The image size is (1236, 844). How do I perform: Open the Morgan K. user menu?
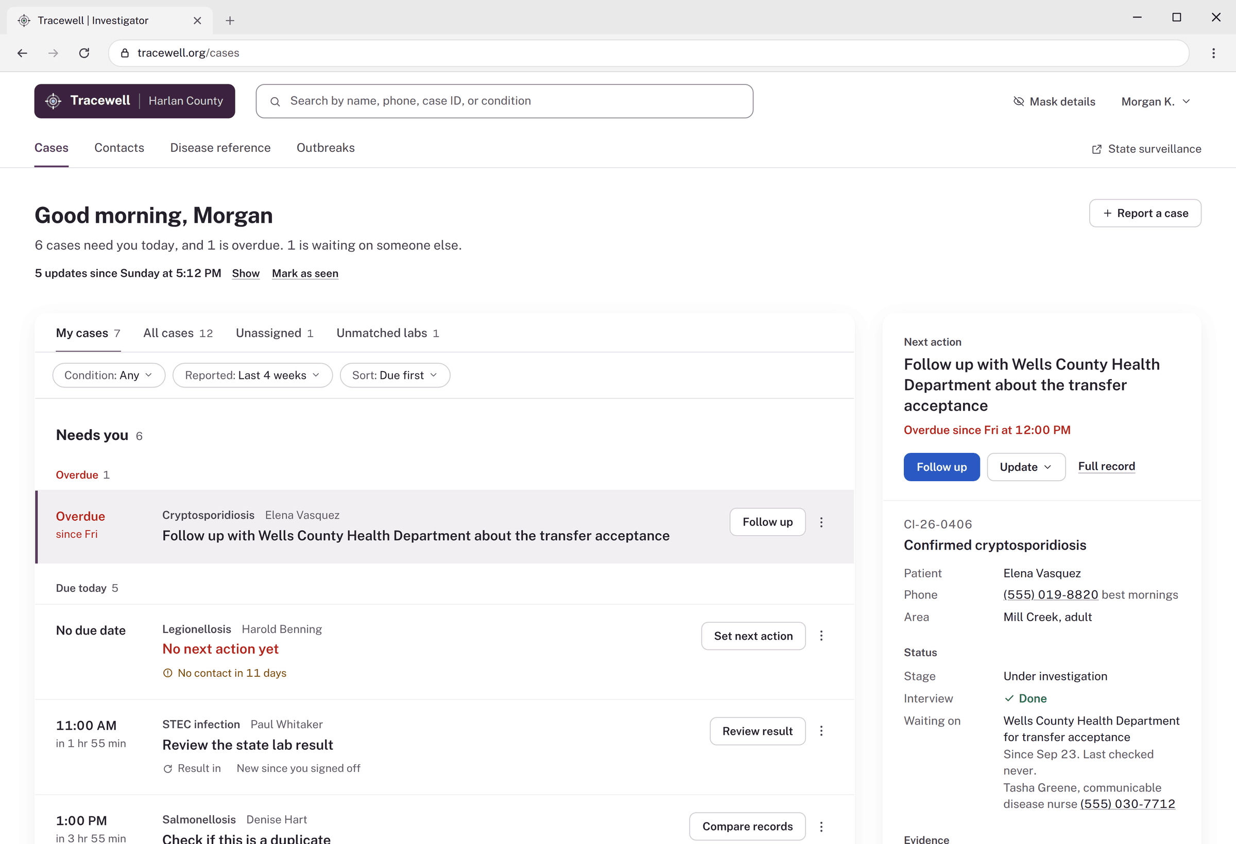coord(1155,101)
